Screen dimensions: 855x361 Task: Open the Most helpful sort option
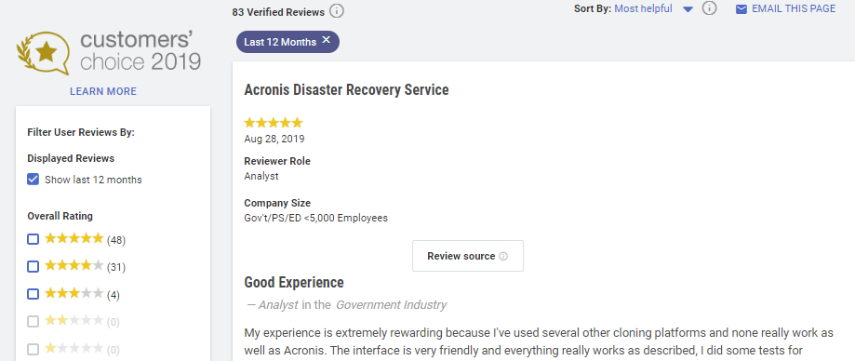tap(644, 8)
